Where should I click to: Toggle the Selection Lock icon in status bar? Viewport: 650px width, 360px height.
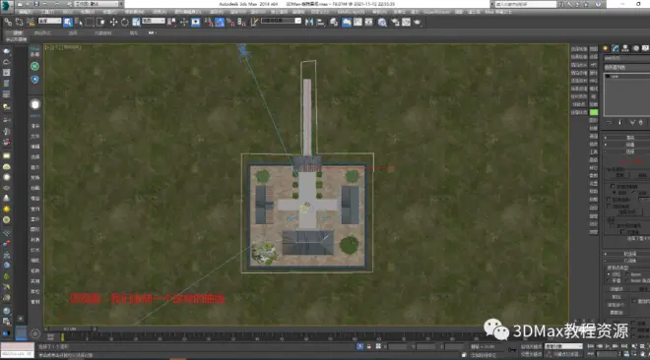click(x=368, y=346)
